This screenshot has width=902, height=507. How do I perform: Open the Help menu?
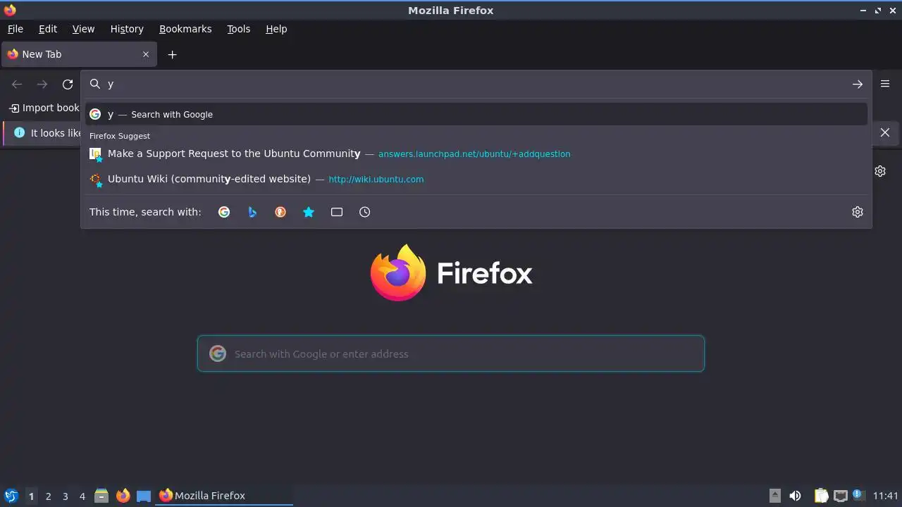(x=276, y=29)
